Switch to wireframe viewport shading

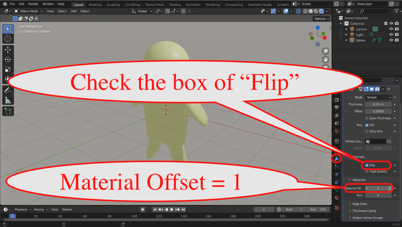305,11
